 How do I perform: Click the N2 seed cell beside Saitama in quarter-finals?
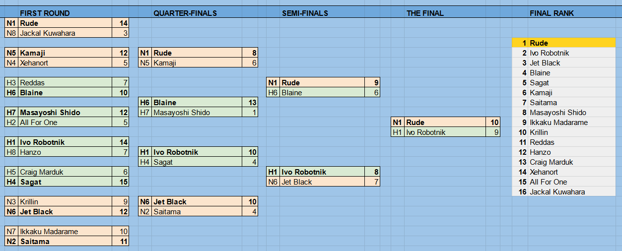[x=145, y=212]
